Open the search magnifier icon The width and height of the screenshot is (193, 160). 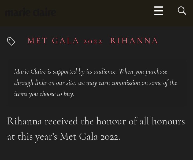tap(182, 11)
